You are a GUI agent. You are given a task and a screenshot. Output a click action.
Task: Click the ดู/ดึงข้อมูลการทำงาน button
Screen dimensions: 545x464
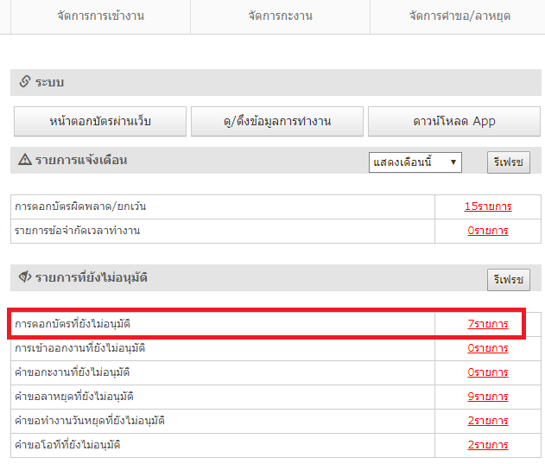point(276,121)
